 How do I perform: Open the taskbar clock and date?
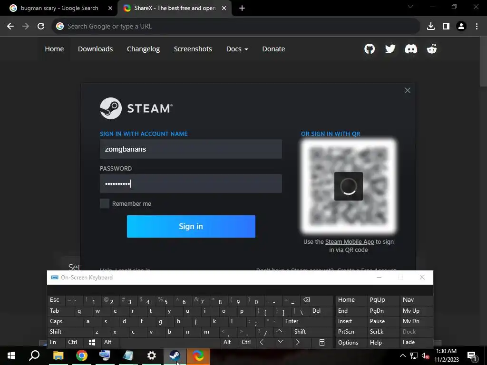click(446, 355)
